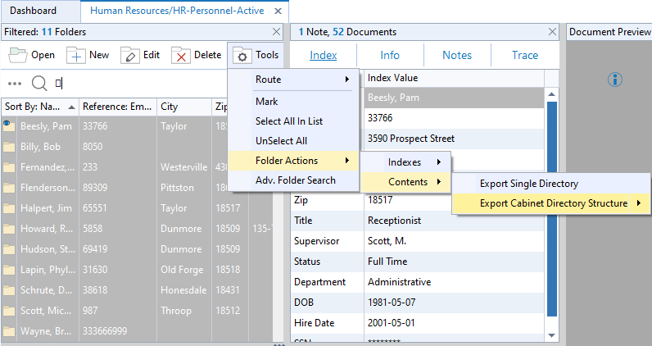Click the Tools gear icon
The width and height of the screenshot is (652, 346).
tap(242, 55)
